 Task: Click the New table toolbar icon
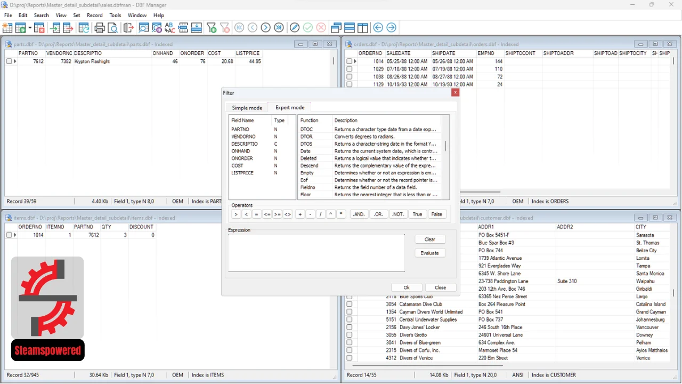(x=7, y=28)
